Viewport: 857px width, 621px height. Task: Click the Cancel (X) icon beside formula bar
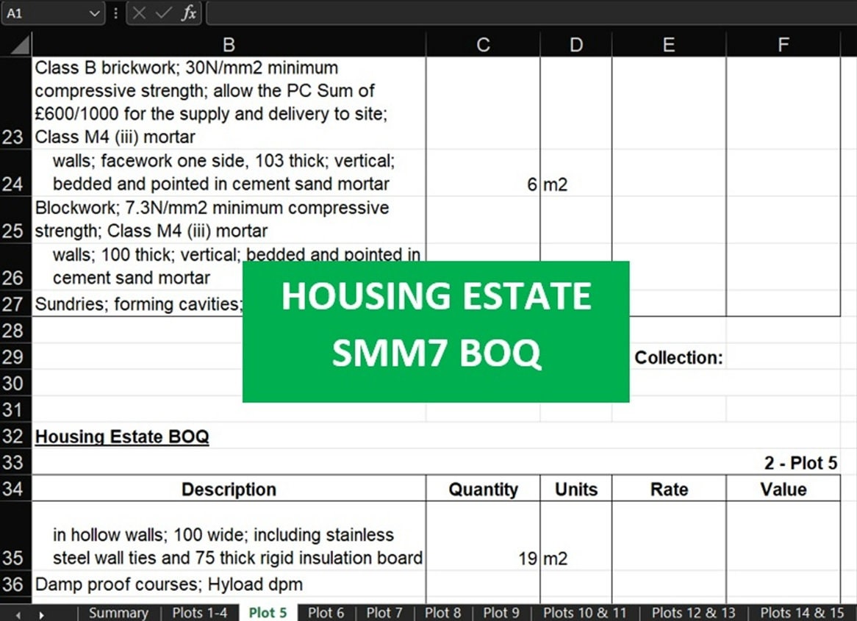(138, 12)
